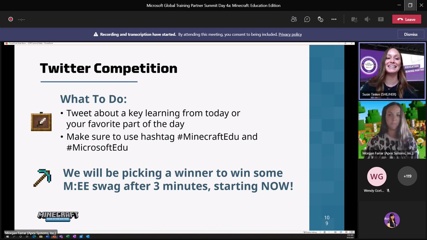The width and height of the screenshot is (427, 240).
Task: Open File Explorer from the shared taskbar
Action: click(41, 237)
